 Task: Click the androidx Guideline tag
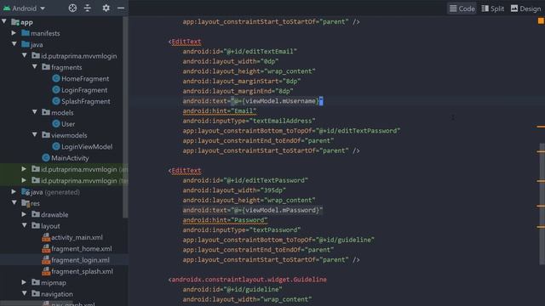point(248,280)
